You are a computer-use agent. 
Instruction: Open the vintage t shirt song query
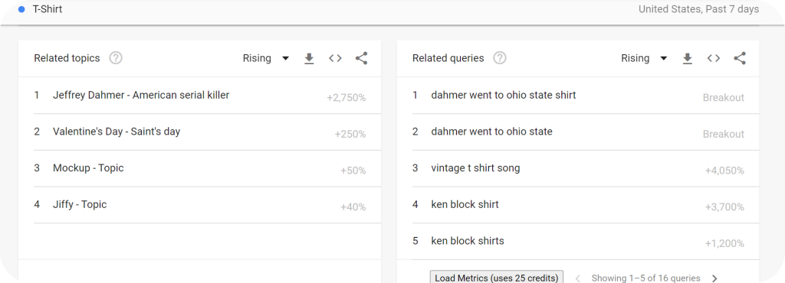(x=578, y=168)
